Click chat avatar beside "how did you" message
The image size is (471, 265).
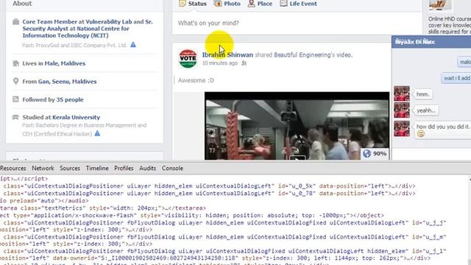402,129
